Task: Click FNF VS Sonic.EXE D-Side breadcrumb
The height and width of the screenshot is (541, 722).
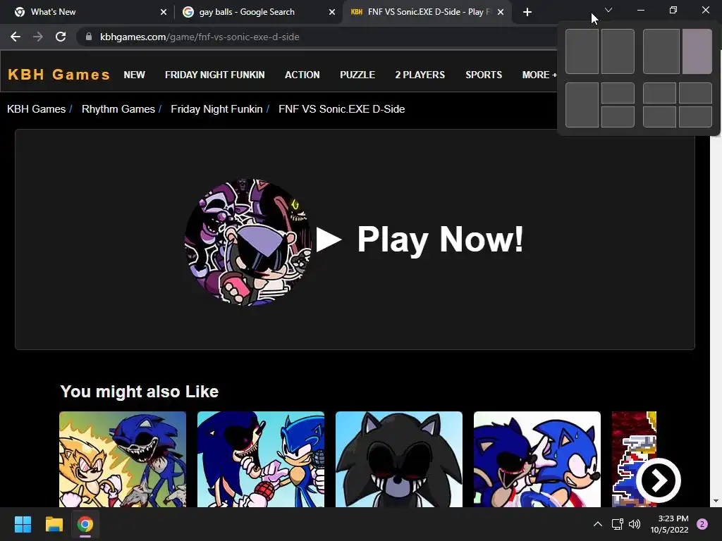Action: click(x=342, y=109)
